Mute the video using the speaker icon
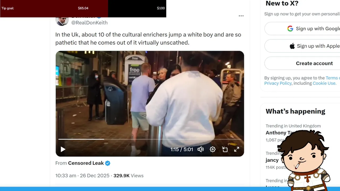The width and height of the screenshot is (340, 191). (x=201, y=149)
